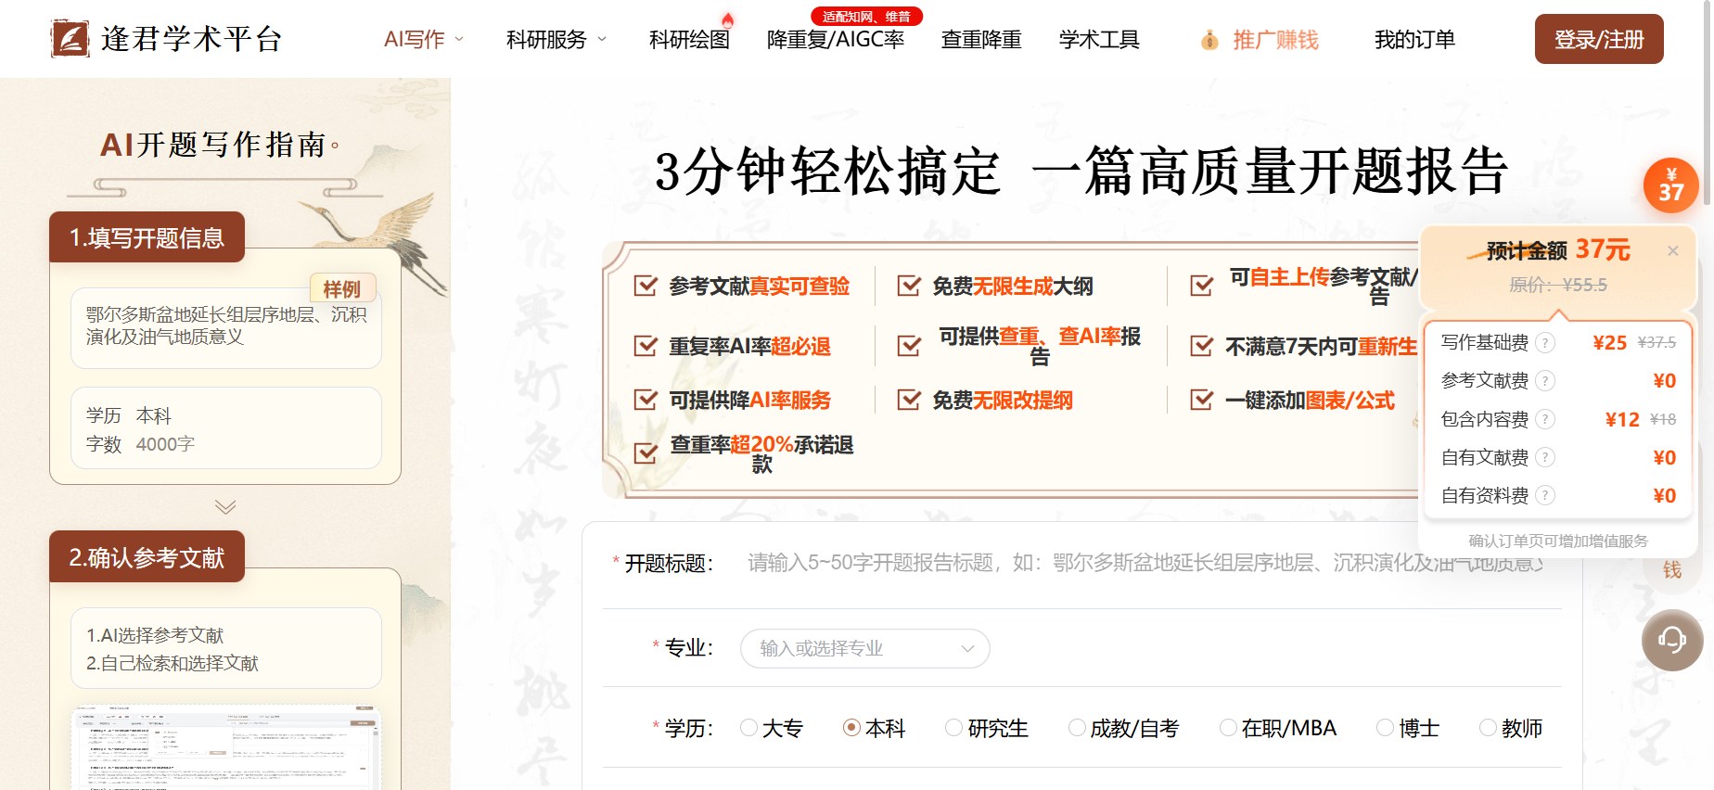Open the 专业 selection dropdown

[865, 648]
